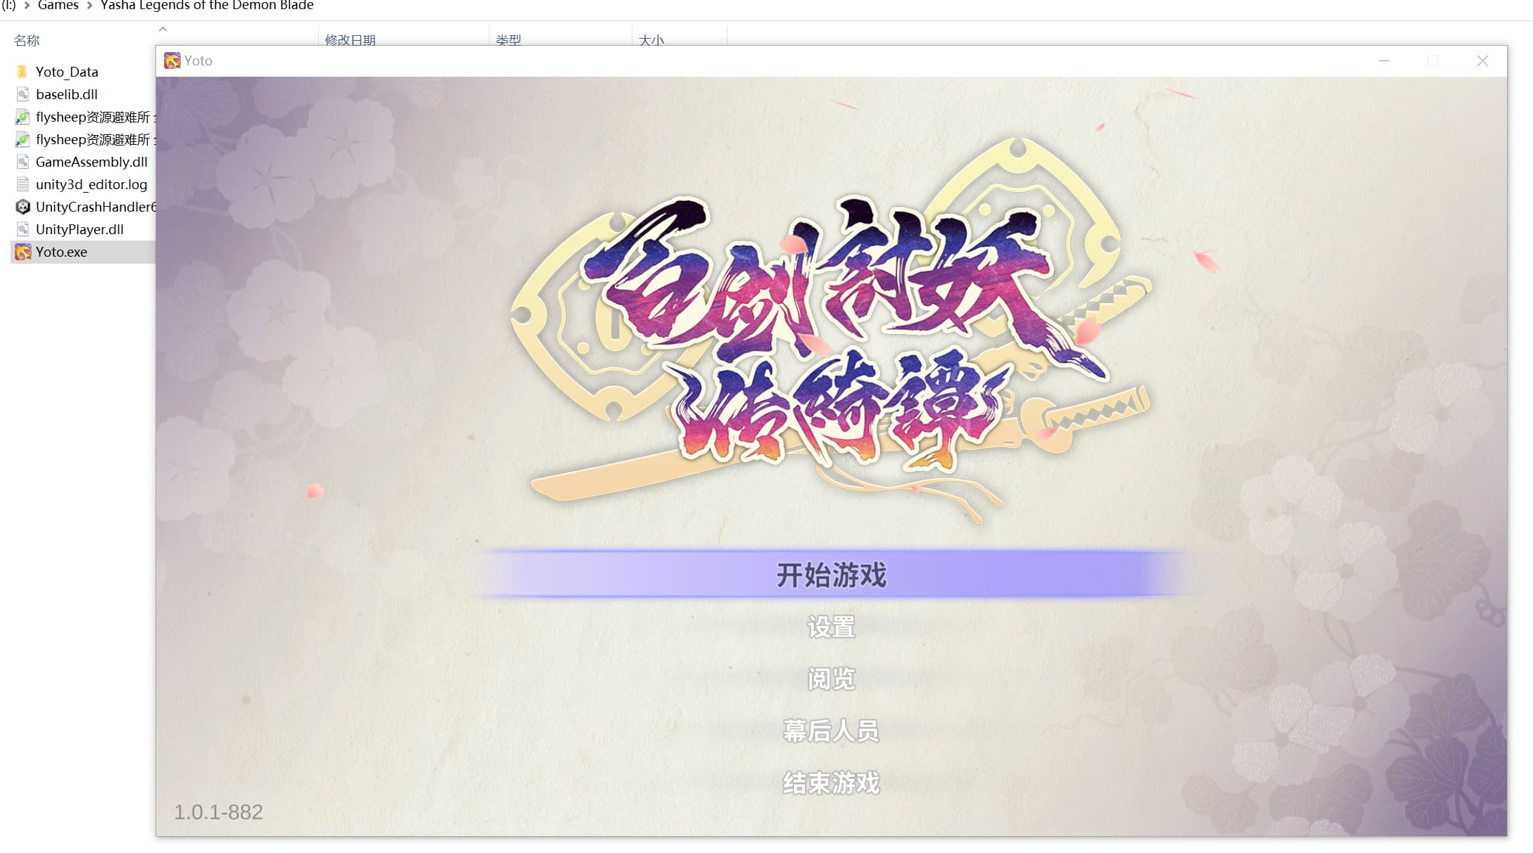This screenshot has width=1533, height=853.
Task: Close the Yoto game window
Action: click(x=1482, y=61)
